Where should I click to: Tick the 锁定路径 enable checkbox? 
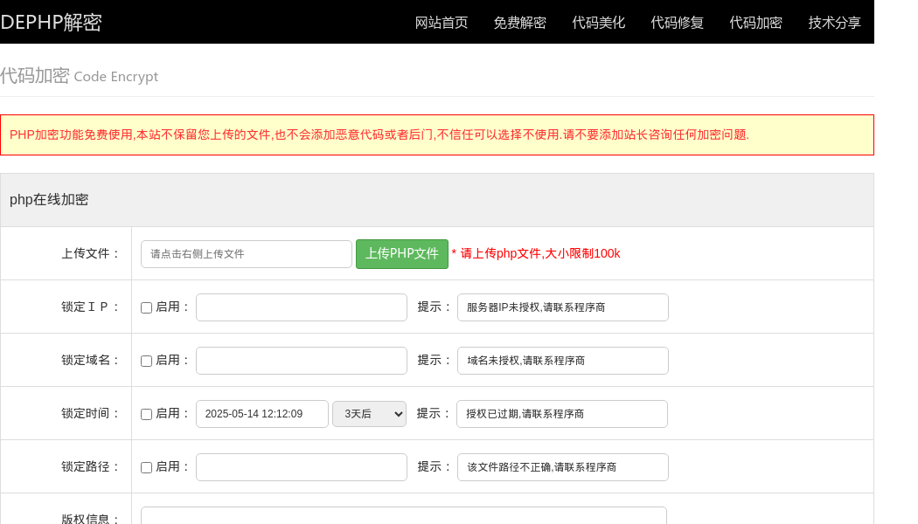coord(147,468)
